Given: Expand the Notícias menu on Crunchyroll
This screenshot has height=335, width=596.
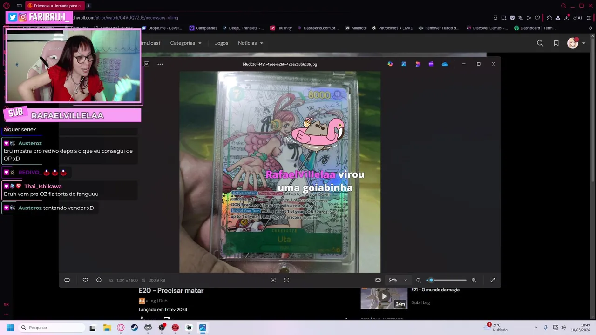Looking at the screenshot, I should click(251, 43).
